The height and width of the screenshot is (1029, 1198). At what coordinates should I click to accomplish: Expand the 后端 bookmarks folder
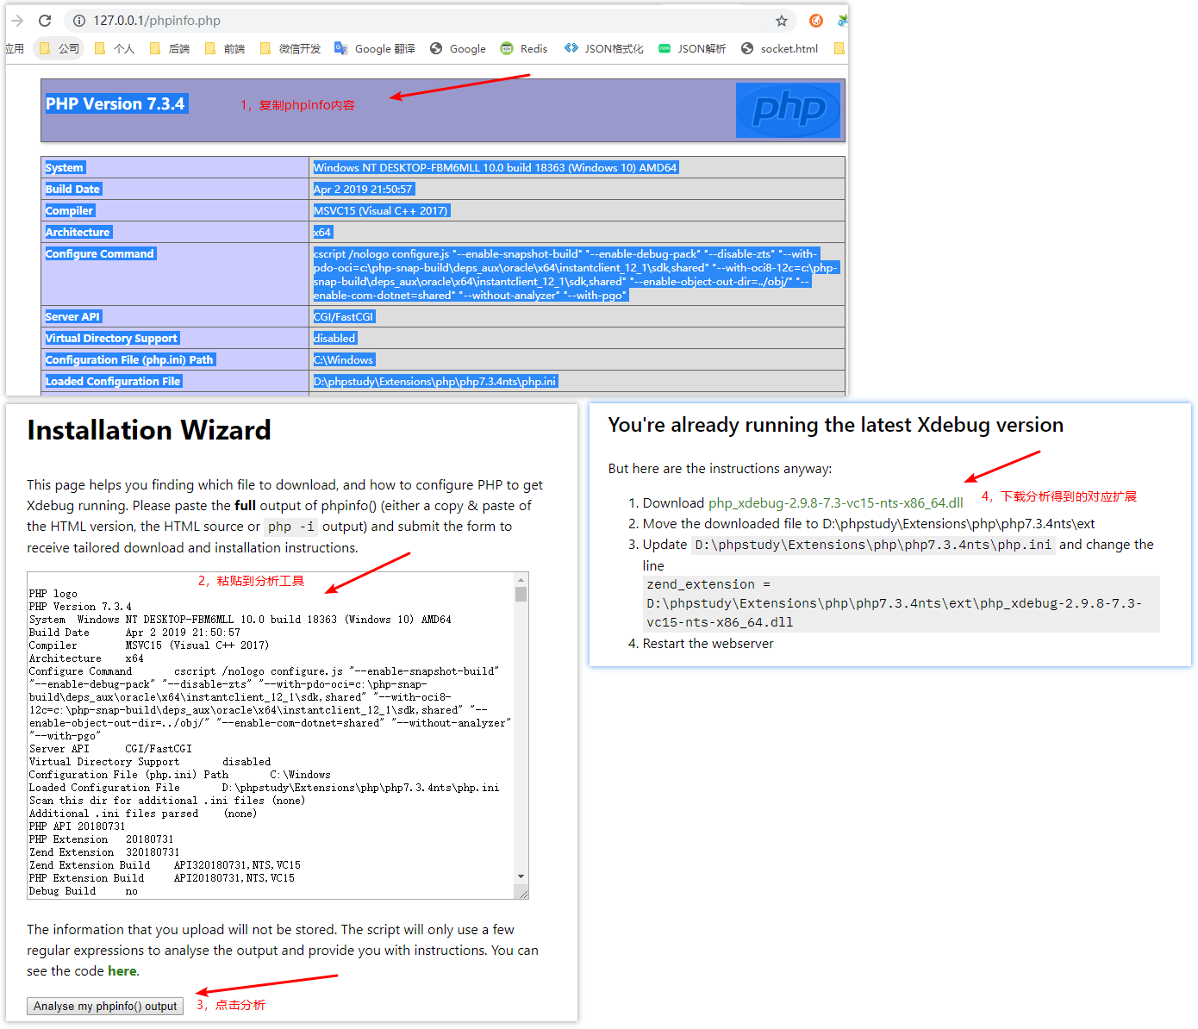pyautogui.click(x=169, y=49)
